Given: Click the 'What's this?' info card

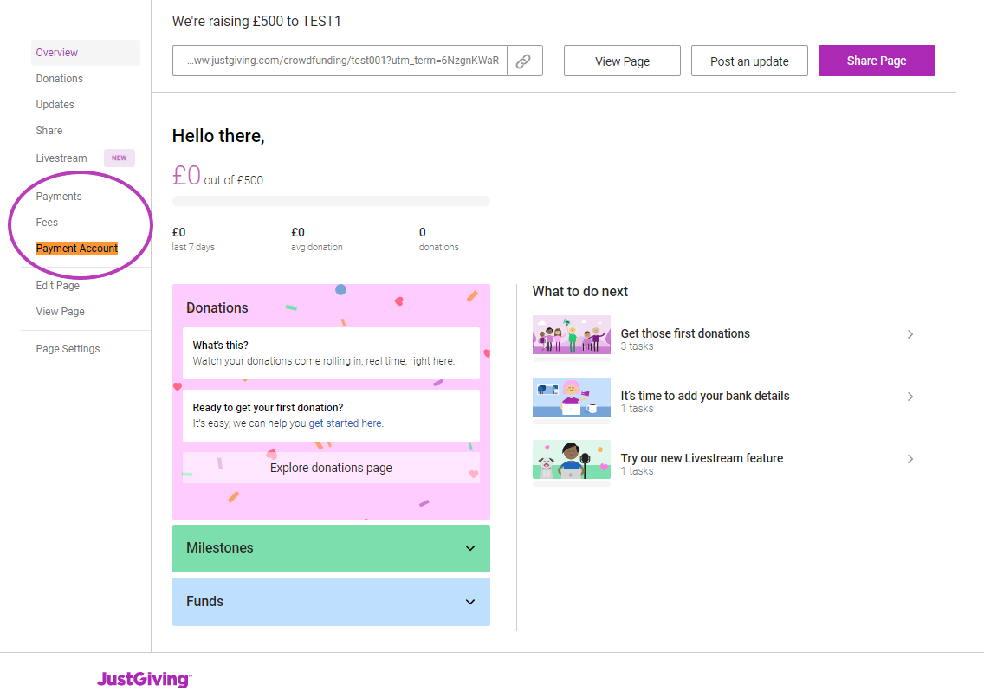Looking at the screenshot, I should point(332,353).
